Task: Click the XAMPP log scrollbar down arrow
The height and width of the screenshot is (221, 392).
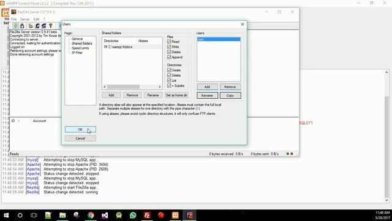Action: tap(386, 200)
